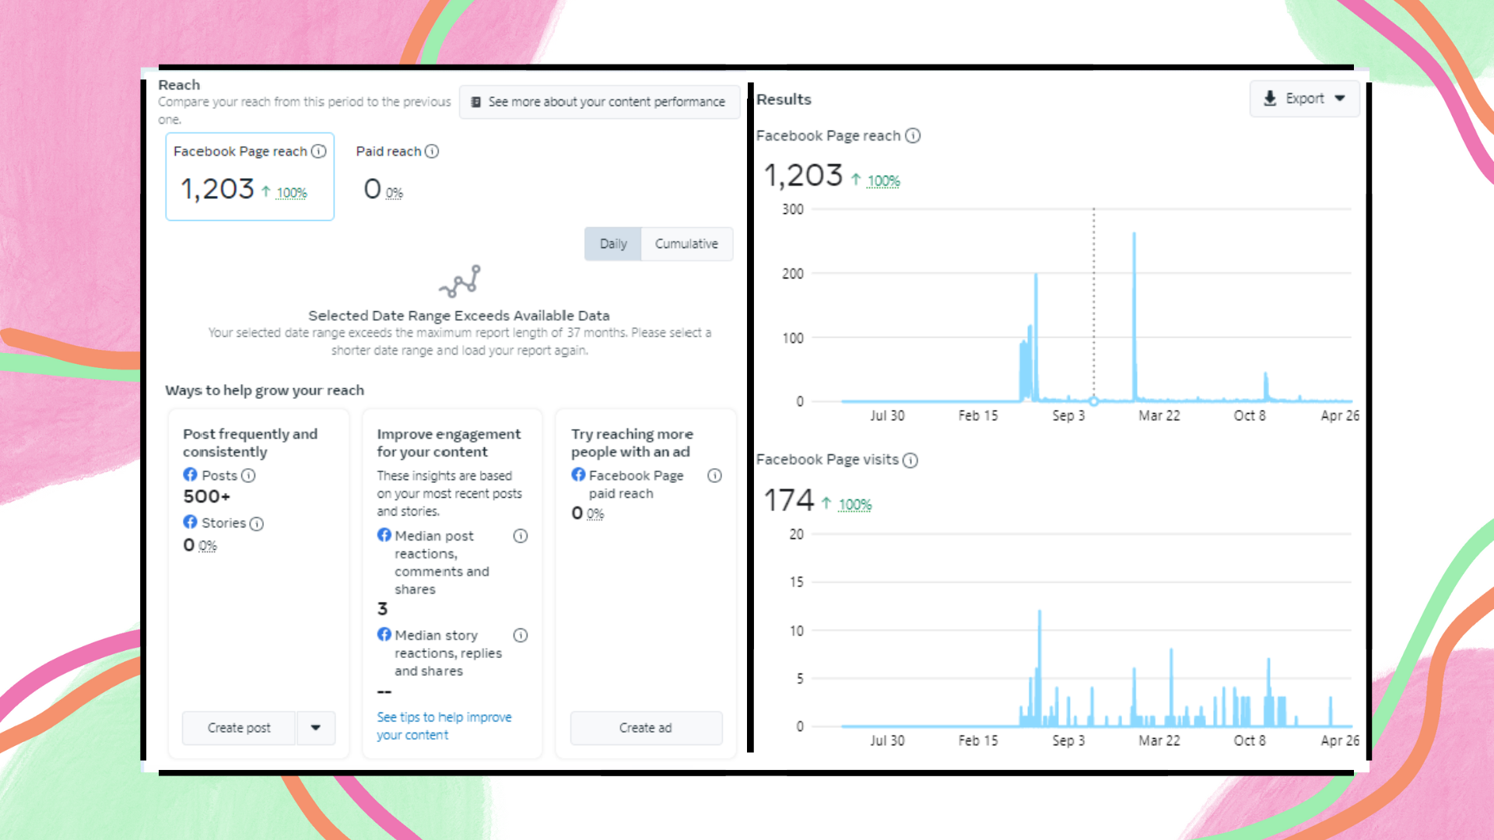Select the Paid reach metric
Screen dimensions: 1494x840
[x=397, y=175]
